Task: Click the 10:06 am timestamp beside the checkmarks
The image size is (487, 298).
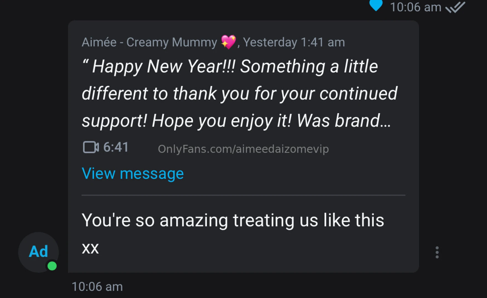Action: (415, 7)
